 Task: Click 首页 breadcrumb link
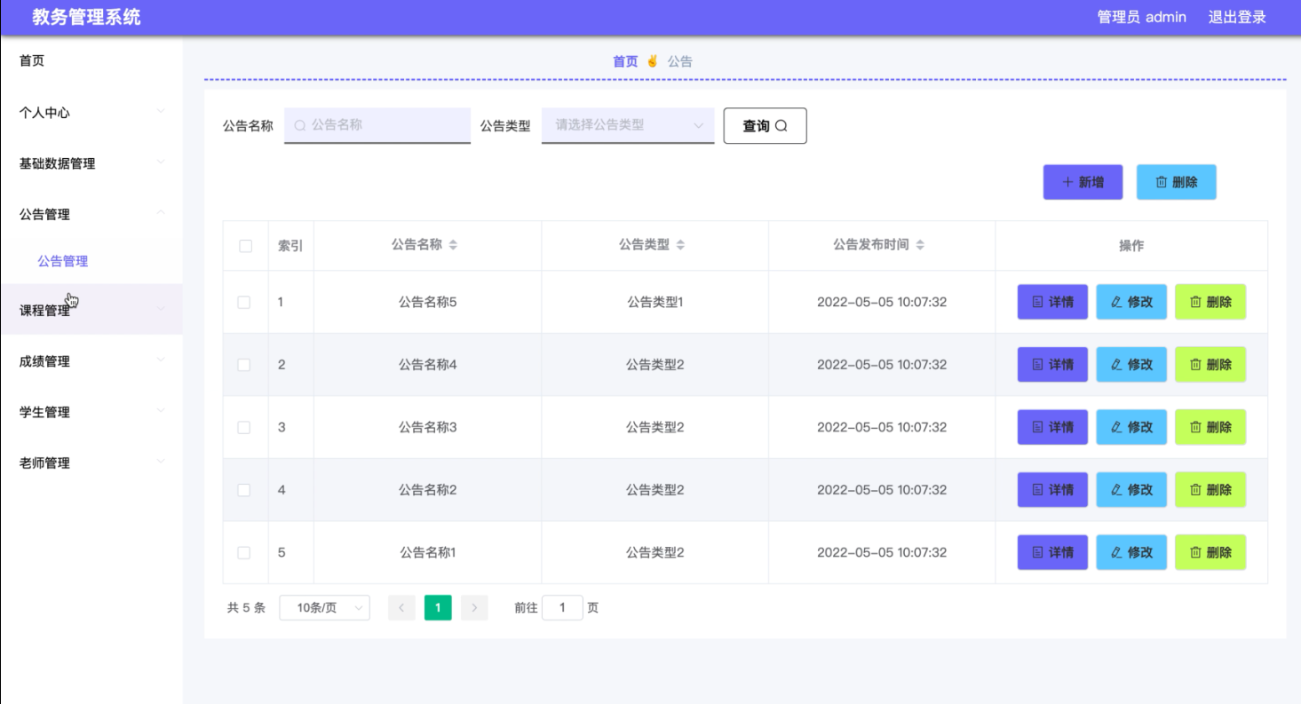tap(625, 61)
